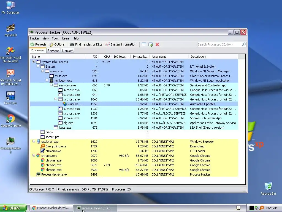
Task: Open Microsoft Visual Studio 2005 shortcut
Action: (x=11, y=55)
